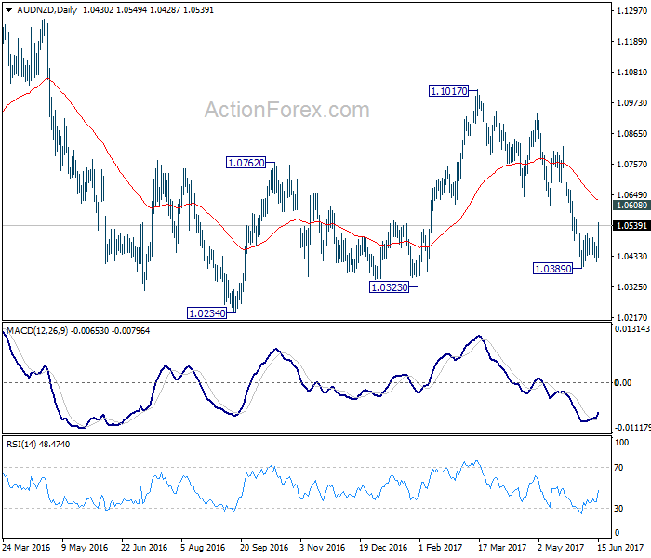Click the 5 Aug 2016 date label

203,548
